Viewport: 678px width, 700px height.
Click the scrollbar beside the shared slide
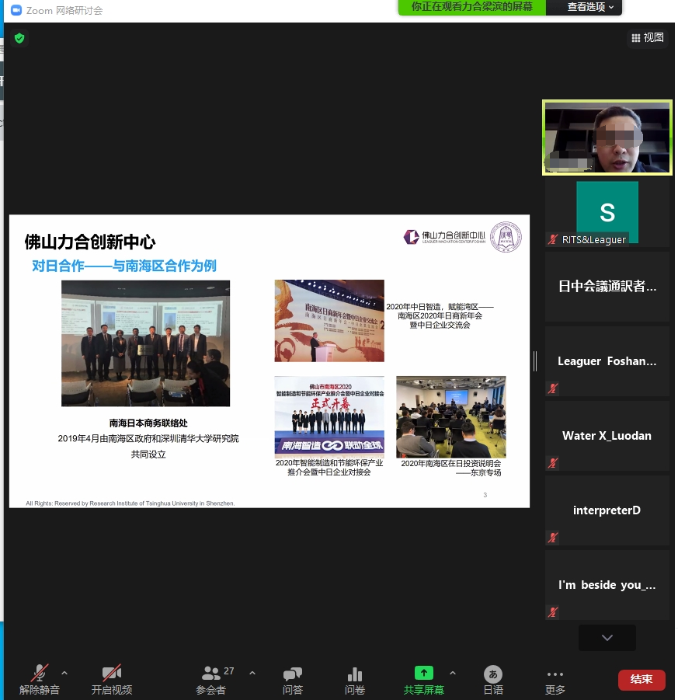click(x=535, y=360)
